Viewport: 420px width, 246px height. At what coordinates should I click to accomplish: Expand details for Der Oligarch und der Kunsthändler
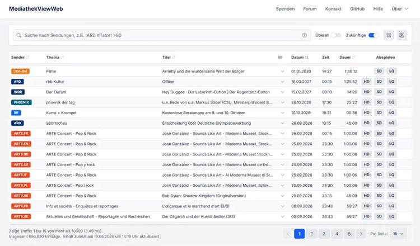tap(282, 216)
